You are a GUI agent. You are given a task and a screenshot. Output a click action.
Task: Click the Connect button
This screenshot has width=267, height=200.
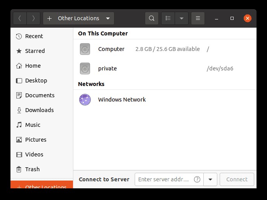pyautogui.click(x=237, y=179)
